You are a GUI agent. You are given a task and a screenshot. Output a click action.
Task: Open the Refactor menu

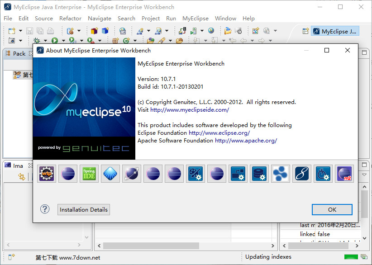[70, 19]
